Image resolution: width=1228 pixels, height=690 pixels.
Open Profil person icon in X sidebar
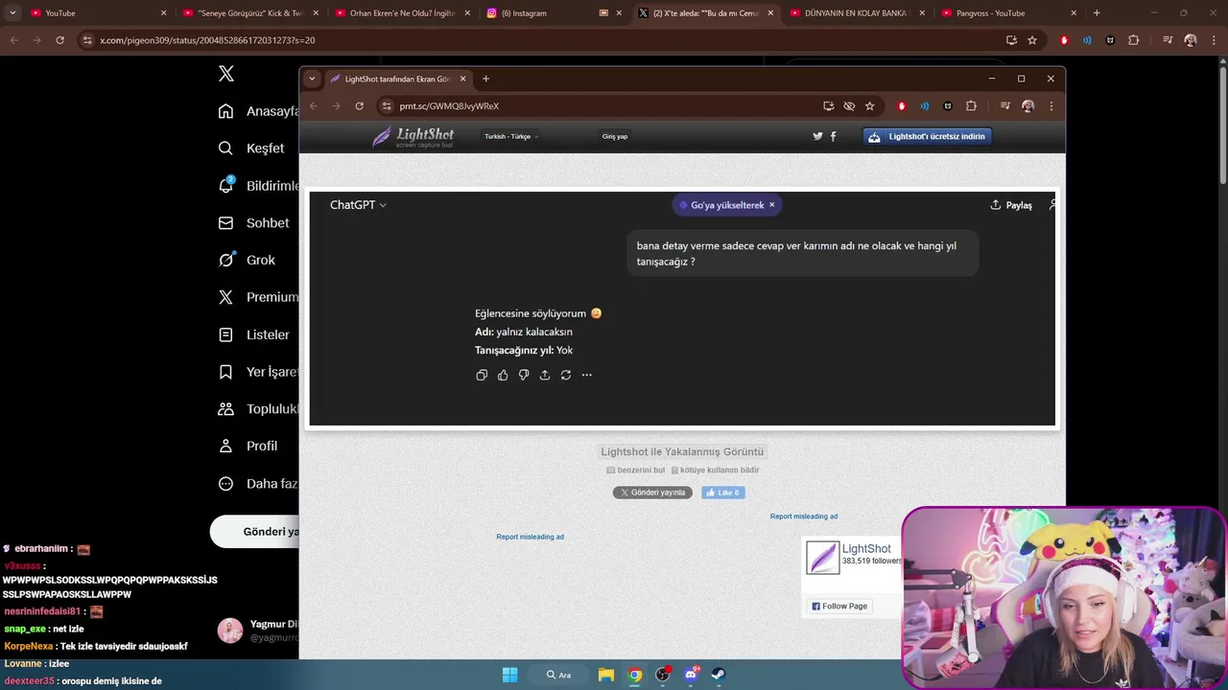click(x=225, y=446)
